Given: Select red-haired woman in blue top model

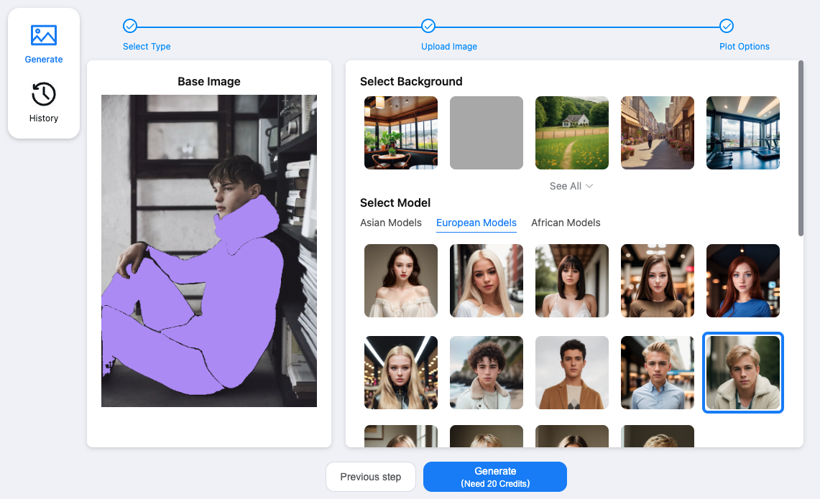Looking at the screenshot, I should point(742,281).
